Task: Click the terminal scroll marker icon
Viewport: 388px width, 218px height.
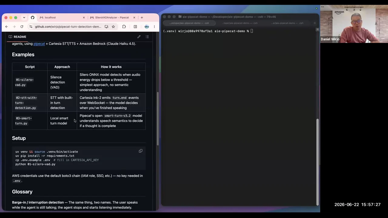Action: pos(317,29)
